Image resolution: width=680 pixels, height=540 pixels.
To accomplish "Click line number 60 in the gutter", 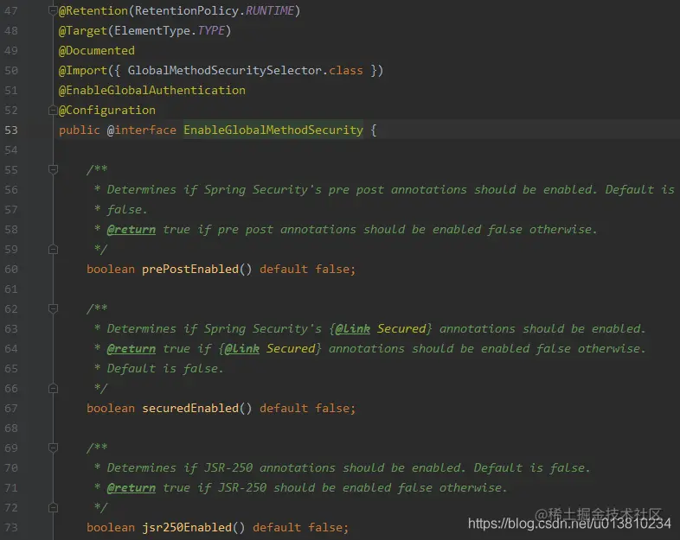I will (x=11, y=270).
